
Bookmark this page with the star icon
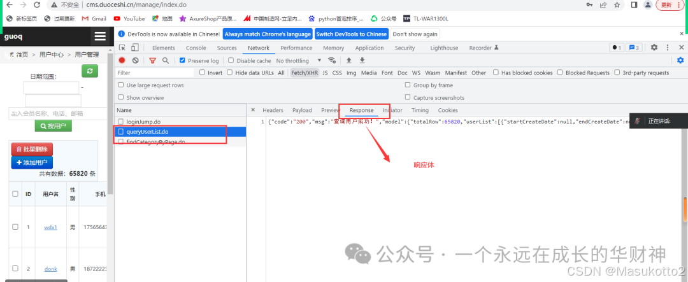[617, 5]
